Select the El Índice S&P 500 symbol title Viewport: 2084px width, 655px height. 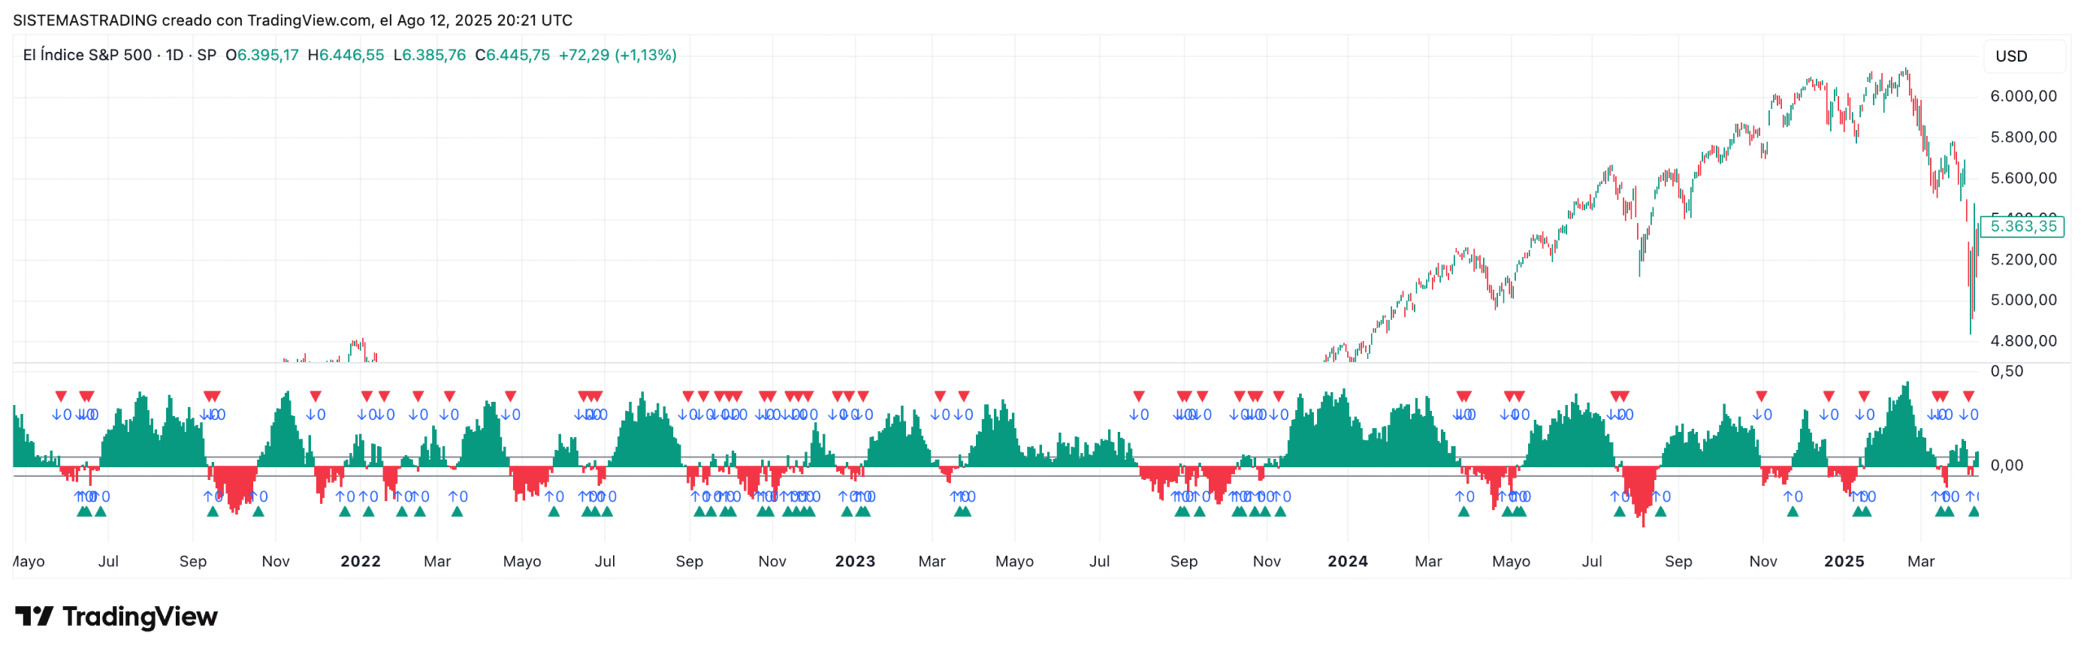click(87, 55)
